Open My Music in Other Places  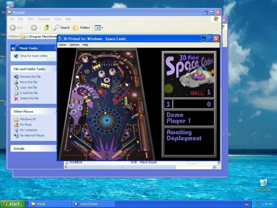26,125
